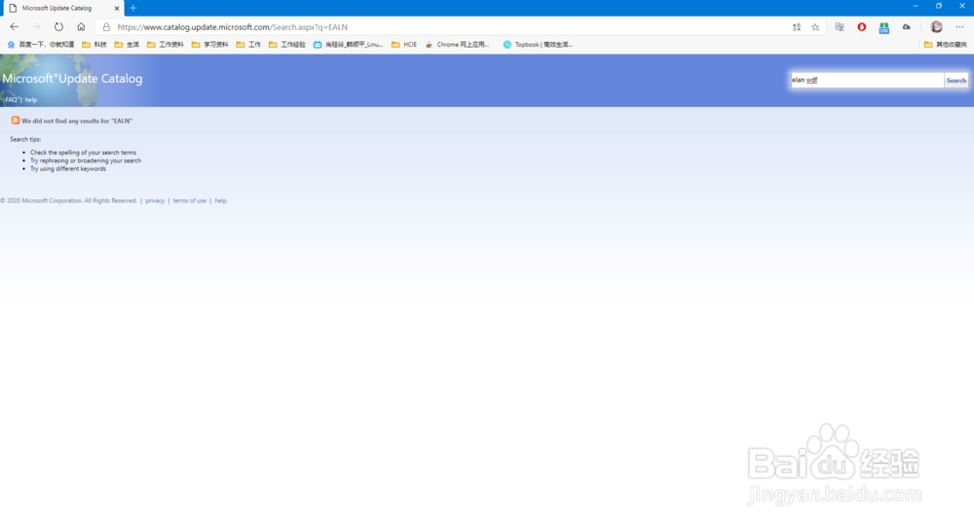Open the help link in footer

220,201
